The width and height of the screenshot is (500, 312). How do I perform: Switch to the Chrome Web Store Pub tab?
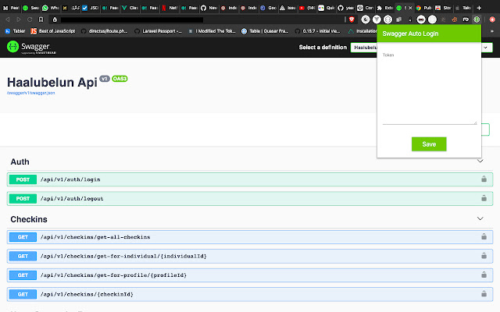(423, 8)
